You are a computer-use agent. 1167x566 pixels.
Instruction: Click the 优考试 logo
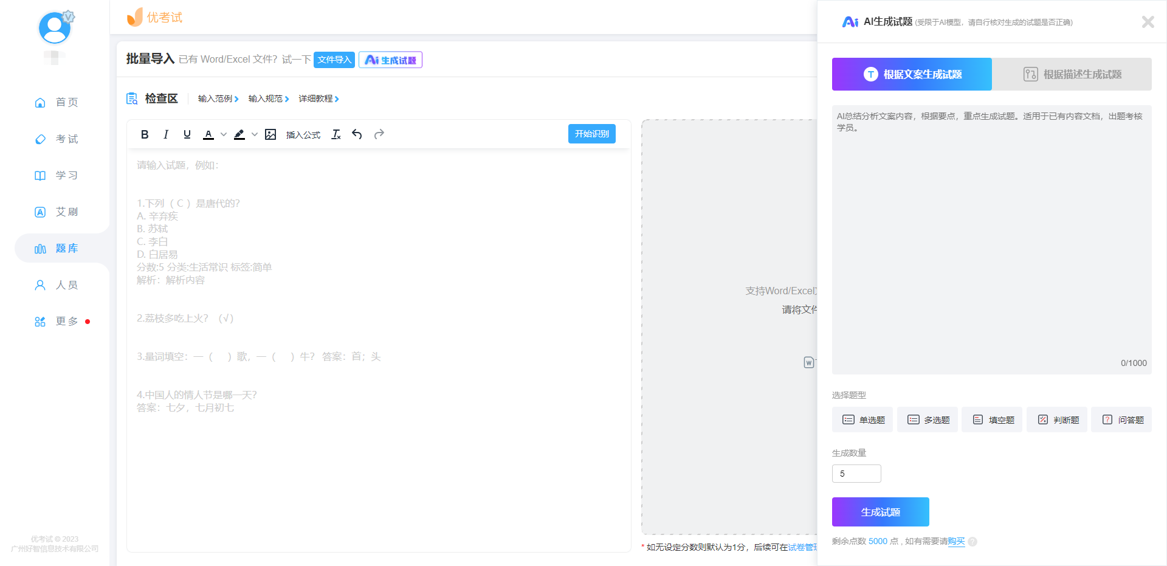coord(154,17)
